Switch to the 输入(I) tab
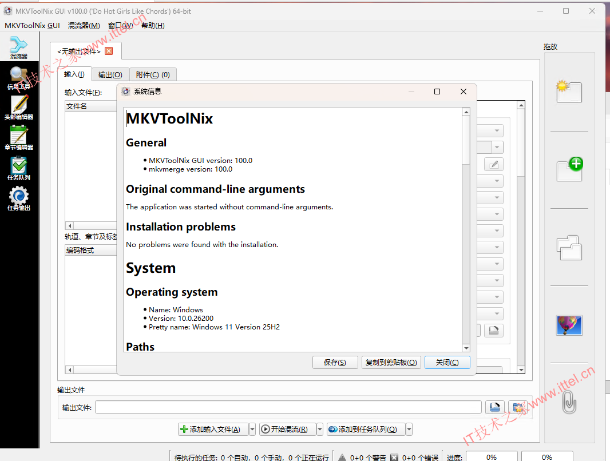This screenshot has width=610, height=461. pyautogui.click(x=74, y=74)
